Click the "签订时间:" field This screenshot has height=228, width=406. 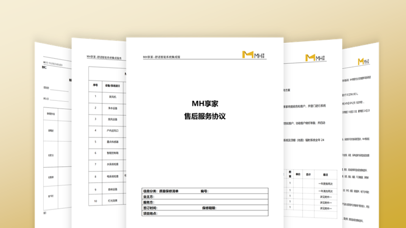coord(150,208)
